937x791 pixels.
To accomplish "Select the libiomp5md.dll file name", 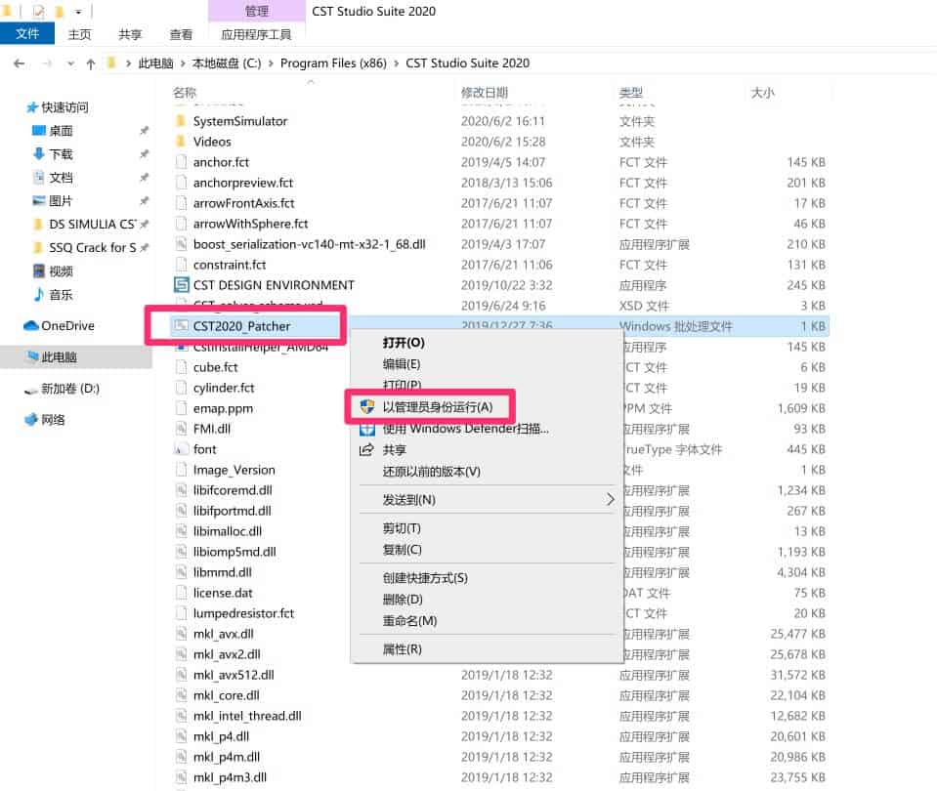I will [234, 552].
